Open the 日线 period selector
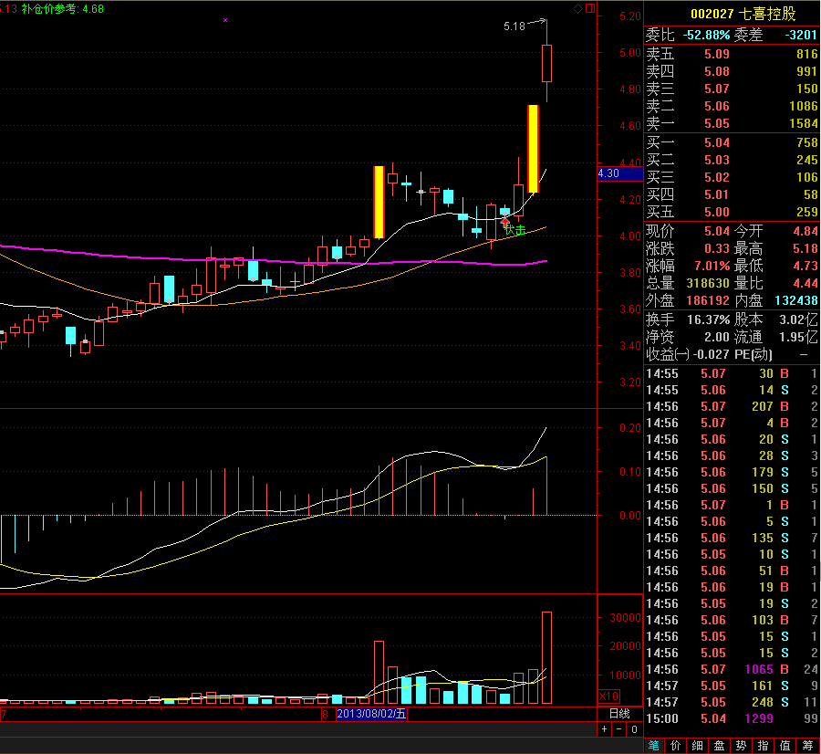The image size is (821, 754). point(620,714)
